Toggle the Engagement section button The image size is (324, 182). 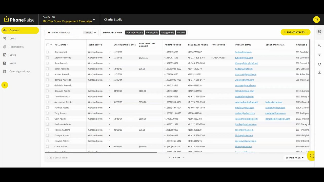click(x=168, y=33)
